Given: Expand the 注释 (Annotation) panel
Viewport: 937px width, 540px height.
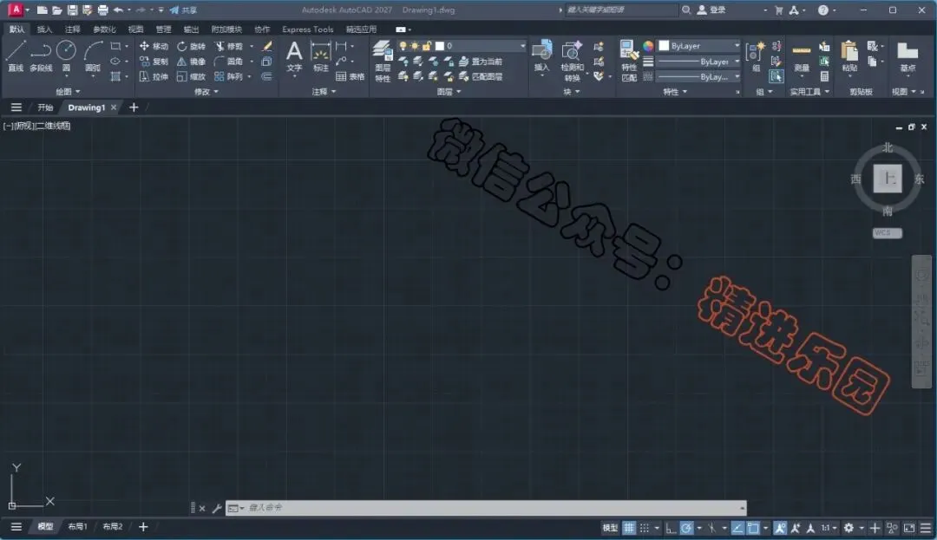Looking at the screenshot, I should pos(324,91).
